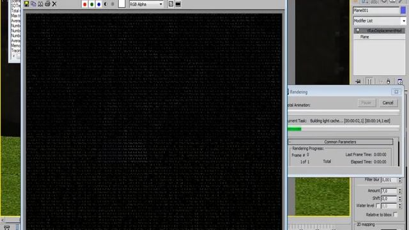Open the Hierarchy tab in command panel
Viewport: 409px width, 230px height.
tap(374, 1)
